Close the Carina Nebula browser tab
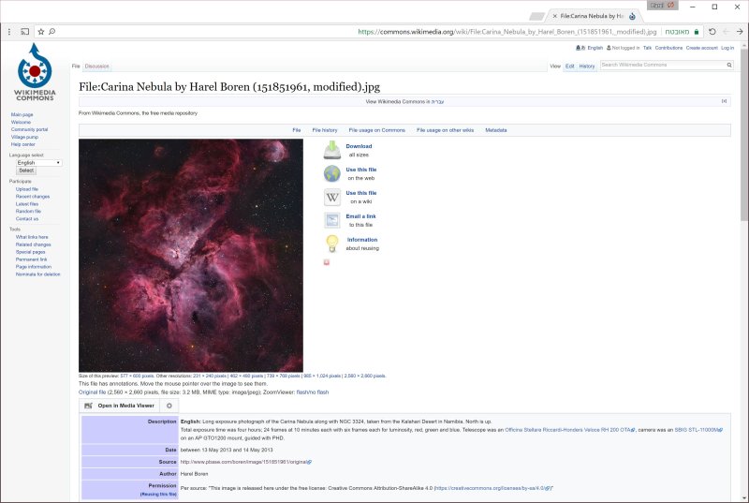This screenshot has width=749, height=503. coord(554,16)
